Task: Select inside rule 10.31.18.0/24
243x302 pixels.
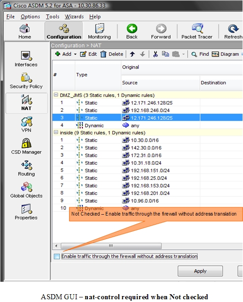Action: [x=148, y=163]
